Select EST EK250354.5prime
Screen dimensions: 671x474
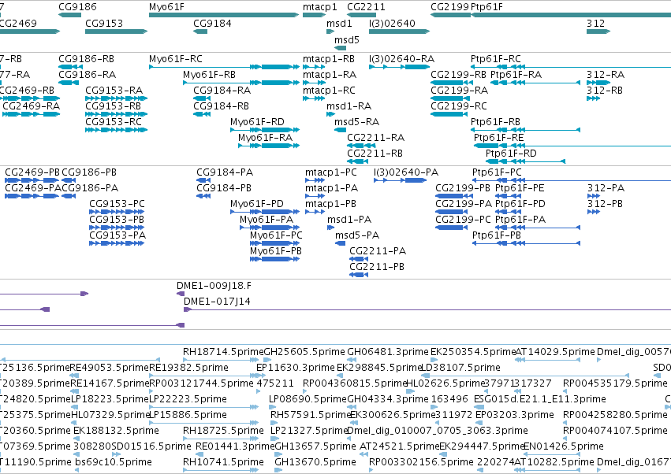coord(434,360)
